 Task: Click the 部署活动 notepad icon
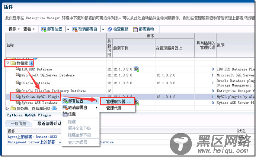(135, 29)
